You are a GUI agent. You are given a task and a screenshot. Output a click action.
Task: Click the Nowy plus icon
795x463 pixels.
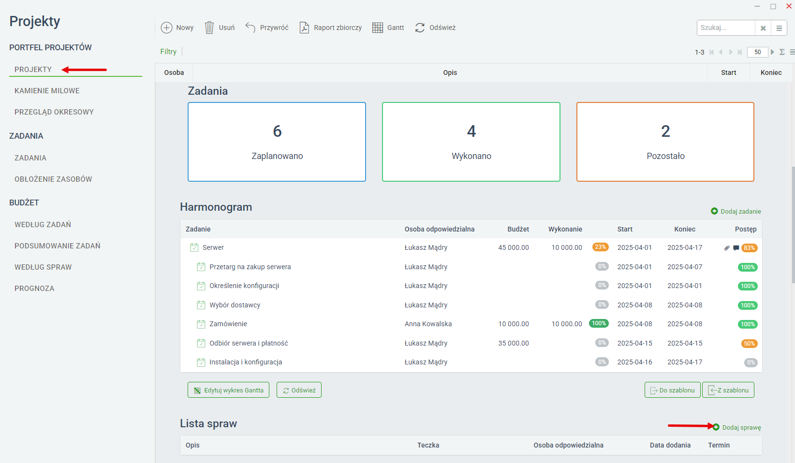coord(166,28)
